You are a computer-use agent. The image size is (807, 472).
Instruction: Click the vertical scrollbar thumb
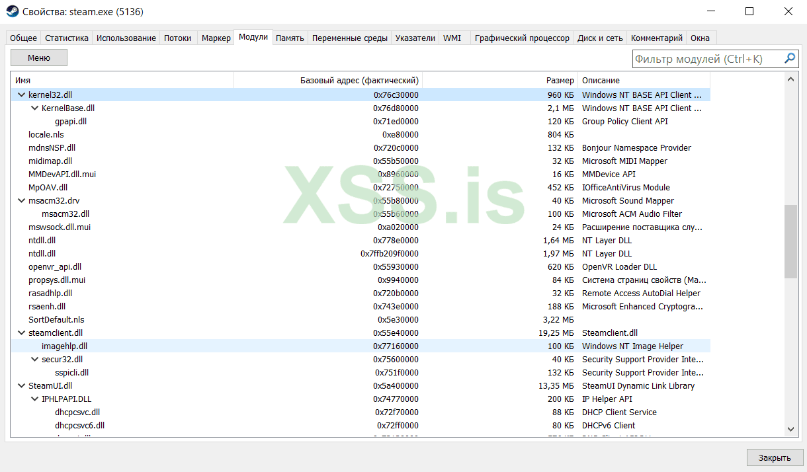tap(790, 241)
